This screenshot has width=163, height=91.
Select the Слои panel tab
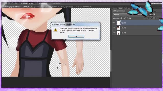point(120,8)
